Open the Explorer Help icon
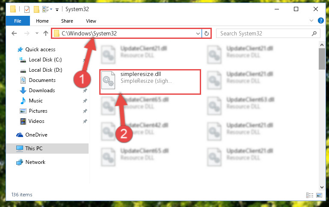The width and height of the screenshot is (329, 207). pyautogui.click(x=320, y=20)
